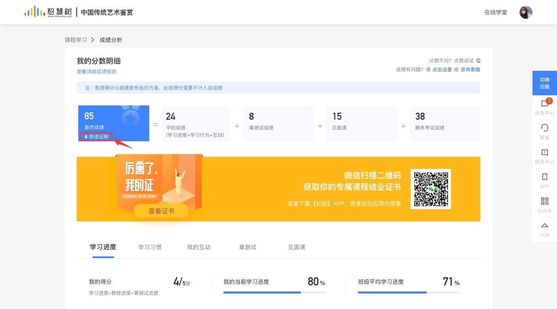Open the user avatar at top right

[x=526, y=12]
